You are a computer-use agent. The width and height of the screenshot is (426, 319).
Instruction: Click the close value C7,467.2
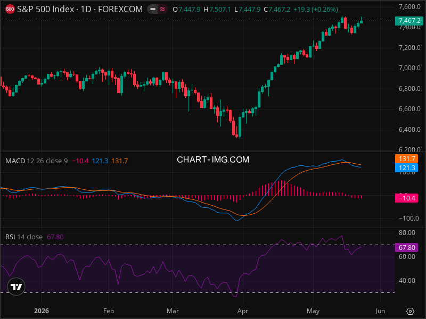[277, 10]
